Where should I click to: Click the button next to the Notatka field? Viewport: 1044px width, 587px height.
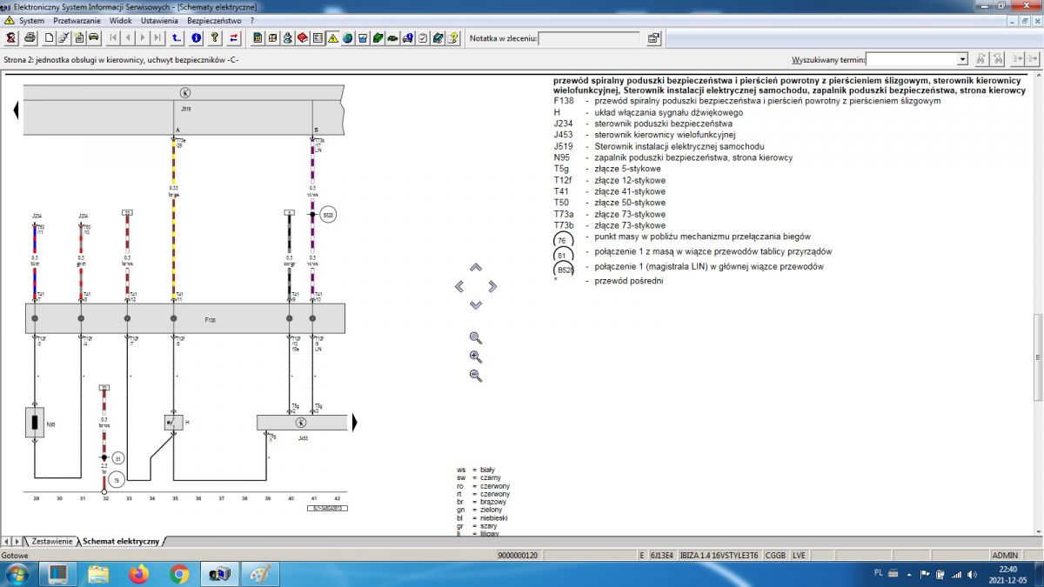click(x=653, y=38)
